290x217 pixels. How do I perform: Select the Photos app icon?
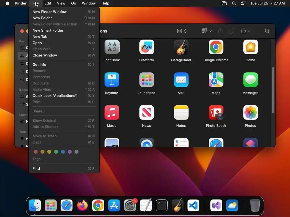250,112
